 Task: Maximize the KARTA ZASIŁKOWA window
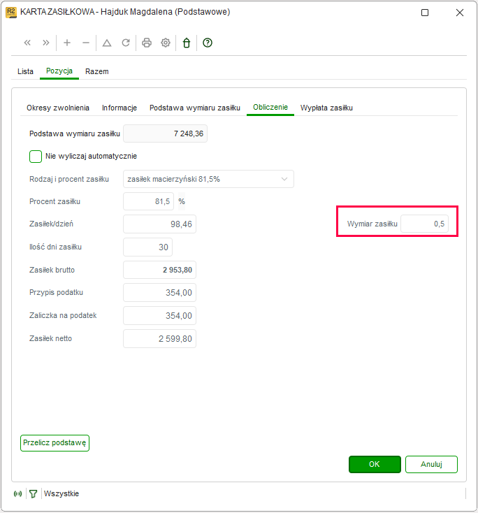click(x=425, y=13)
